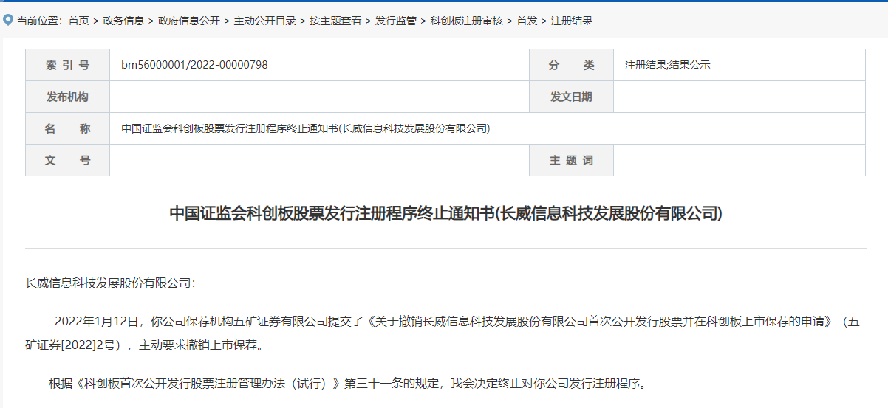Click the 索引号 table header cell
The image size is (888, 408).
67,65
